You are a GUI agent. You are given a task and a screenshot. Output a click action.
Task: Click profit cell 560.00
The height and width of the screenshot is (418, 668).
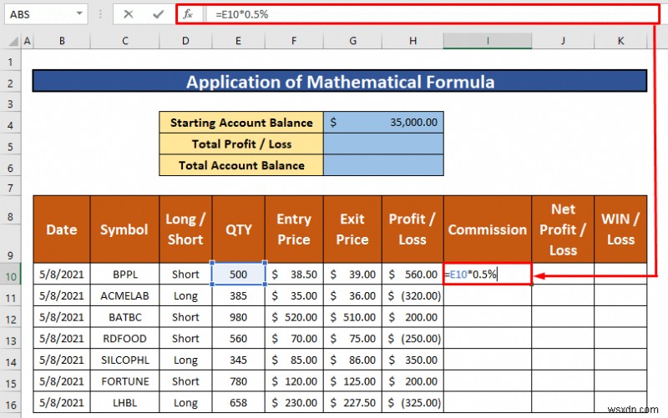tap(412, 274)
